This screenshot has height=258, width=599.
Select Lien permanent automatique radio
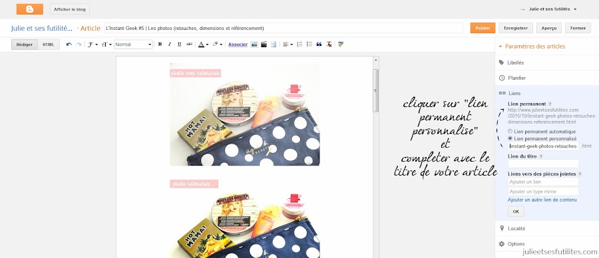pos(510,131)
